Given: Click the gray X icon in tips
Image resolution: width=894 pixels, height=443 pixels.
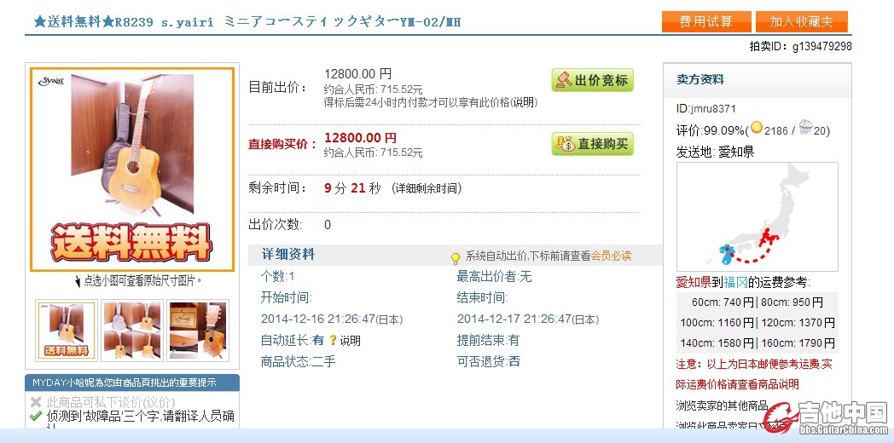Looking at the screenshot, I should [36, 402].
